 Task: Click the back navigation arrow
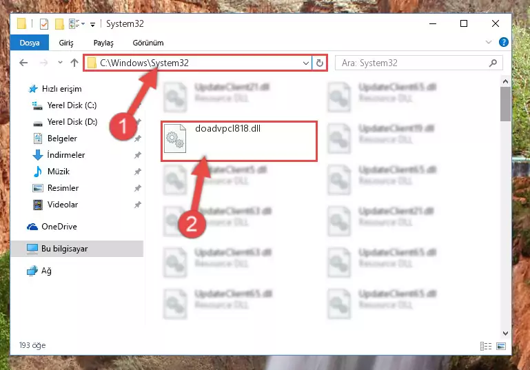pos(23,63)
